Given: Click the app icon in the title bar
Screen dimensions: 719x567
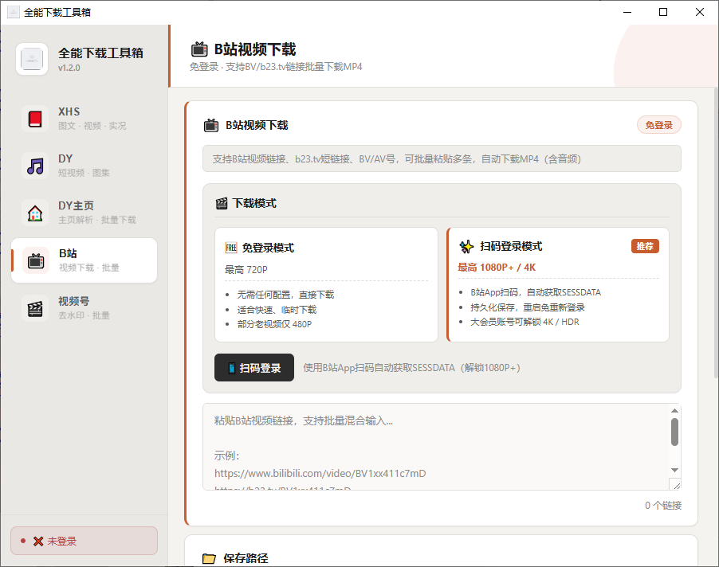Looking at the screenshot, I should [14, 12].
